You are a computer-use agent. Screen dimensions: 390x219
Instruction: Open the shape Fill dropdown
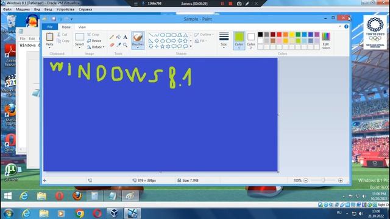pos(201,41)
